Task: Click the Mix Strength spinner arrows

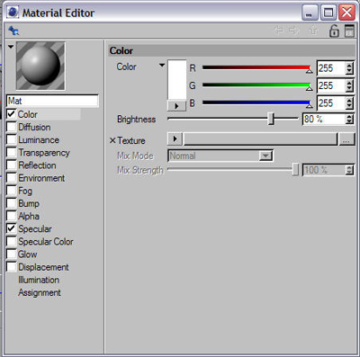Action: pos(349,170)
